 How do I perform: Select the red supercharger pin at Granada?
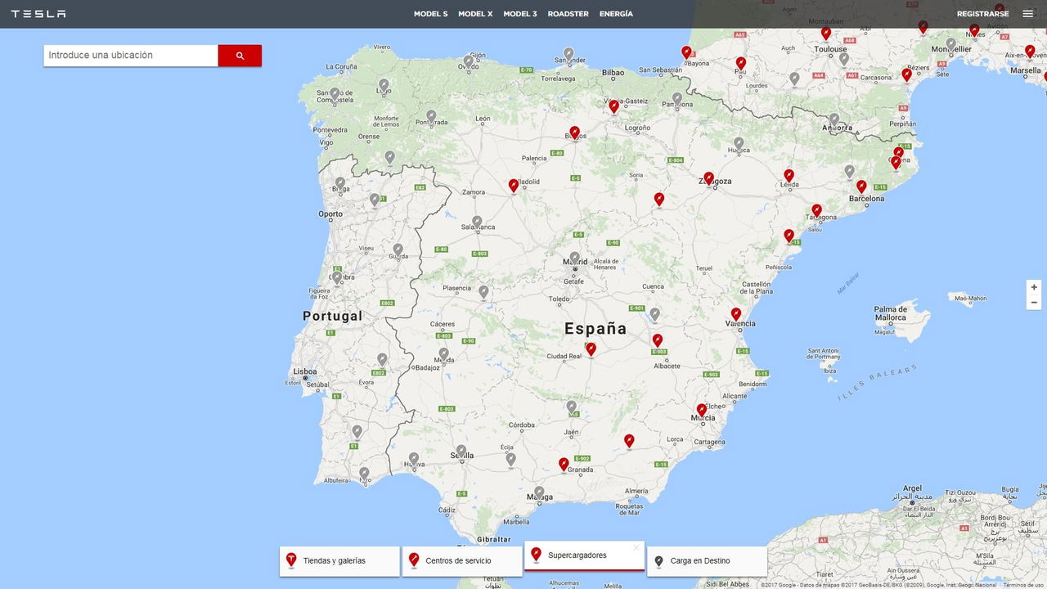click(564, 464)
